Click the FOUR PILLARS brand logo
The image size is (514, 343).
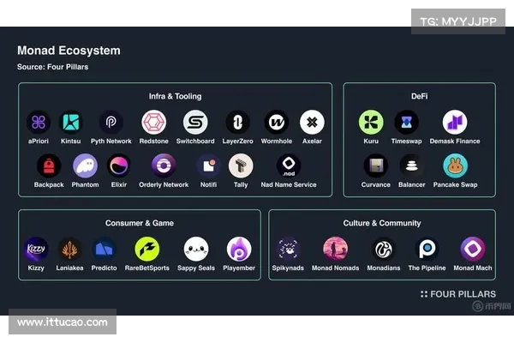458,294
